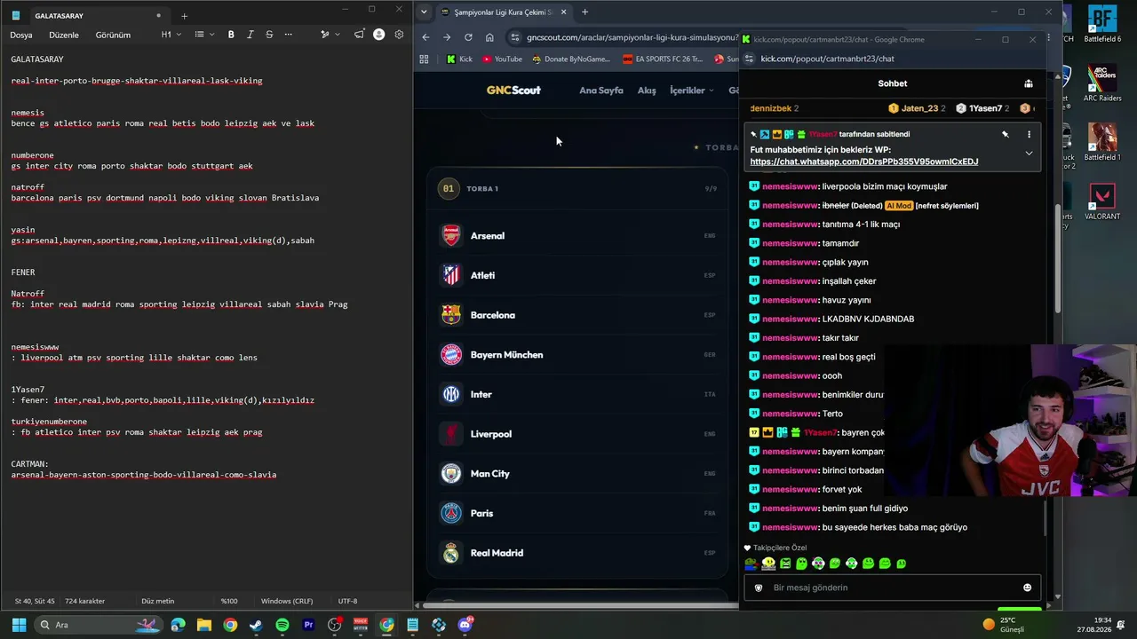Image resolution: width=1137 pixels, height=639 pixels.
Task: Add a new Notepad tab
Action: pyautogui.click(x=185, y=16)
